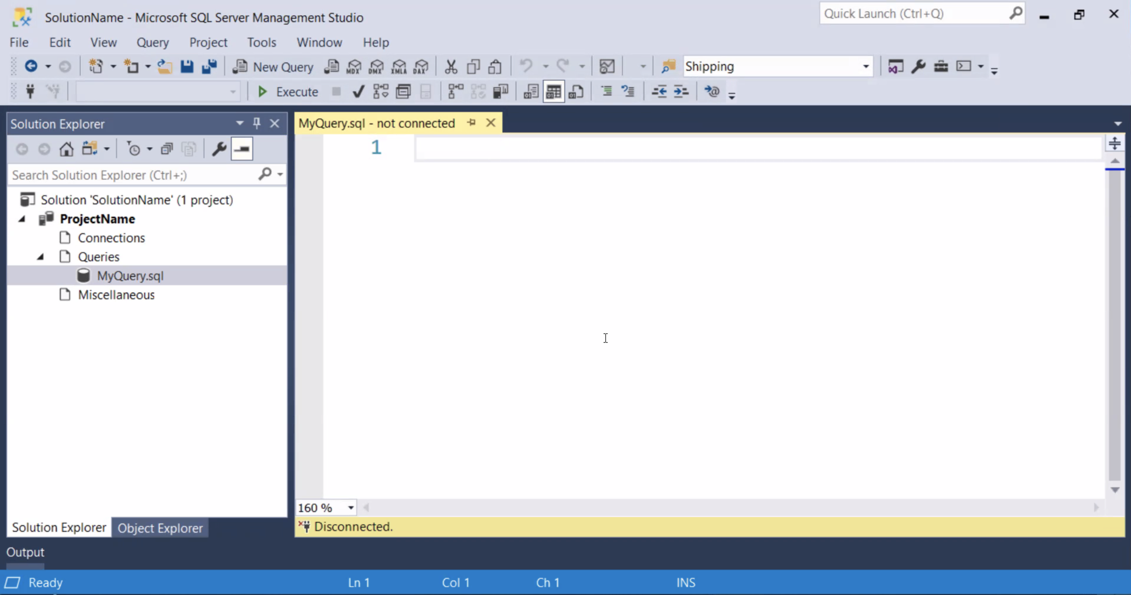This screenshot has width=1131, height=595.
Task: Click the Save All icon
Action: coord(209,66)
